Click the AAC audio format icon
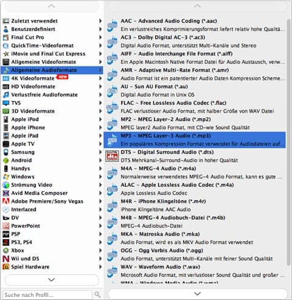 [x=112, y=26]
